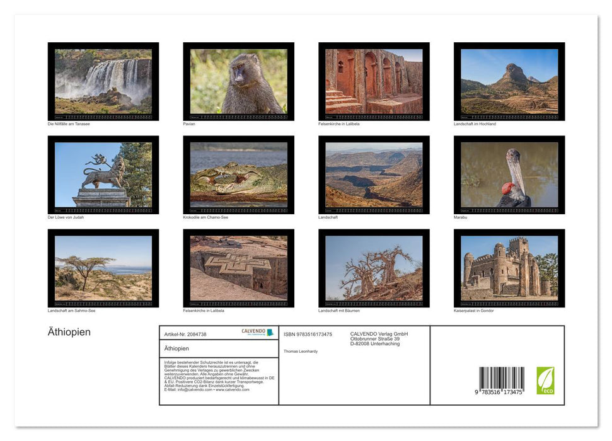The width and height of the screenshot is (612, 441).
Task: Click the Löwe von Judah statue photo
Action: (x=103, y=175)
